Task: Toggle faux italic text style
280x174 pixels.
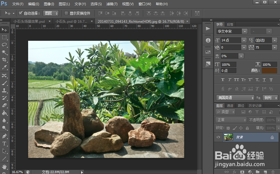Action: click(x=230, y=80)
